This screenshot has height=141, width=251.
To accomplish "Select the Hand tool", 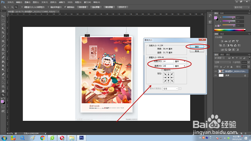I will pyautogui.click(x=3, y=91).
